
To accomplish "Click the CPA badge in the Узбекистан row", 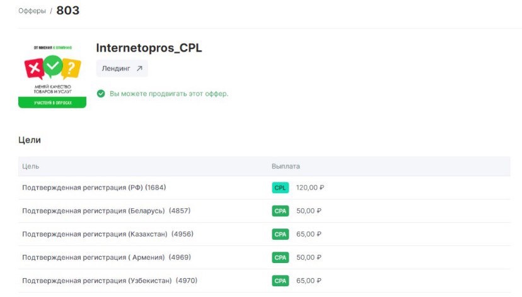I will pyautogui.click(x=281, y=281).
